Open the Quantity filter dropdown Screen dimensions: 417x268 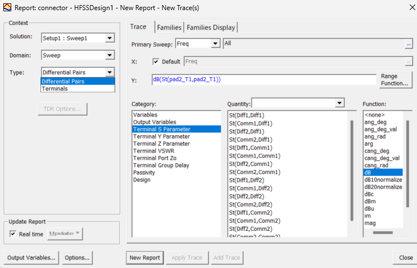pyautogui.click(x=339, y=103)
